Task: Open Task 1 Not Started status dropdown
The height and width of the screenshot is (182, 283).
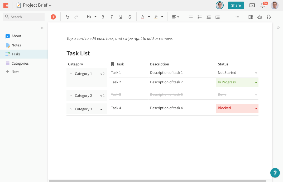Action: tap(256, 73)
